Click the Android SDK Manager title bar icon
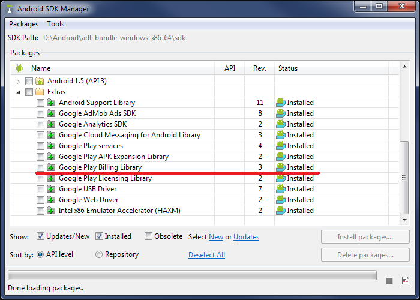Viewport: 420px width, 300px height. 10,9
